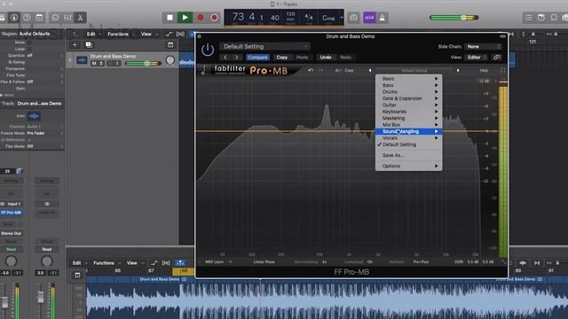Screen dimensions: 568x319
Task: Click FabFilter A/B toggle
Action: pos(337,70)
